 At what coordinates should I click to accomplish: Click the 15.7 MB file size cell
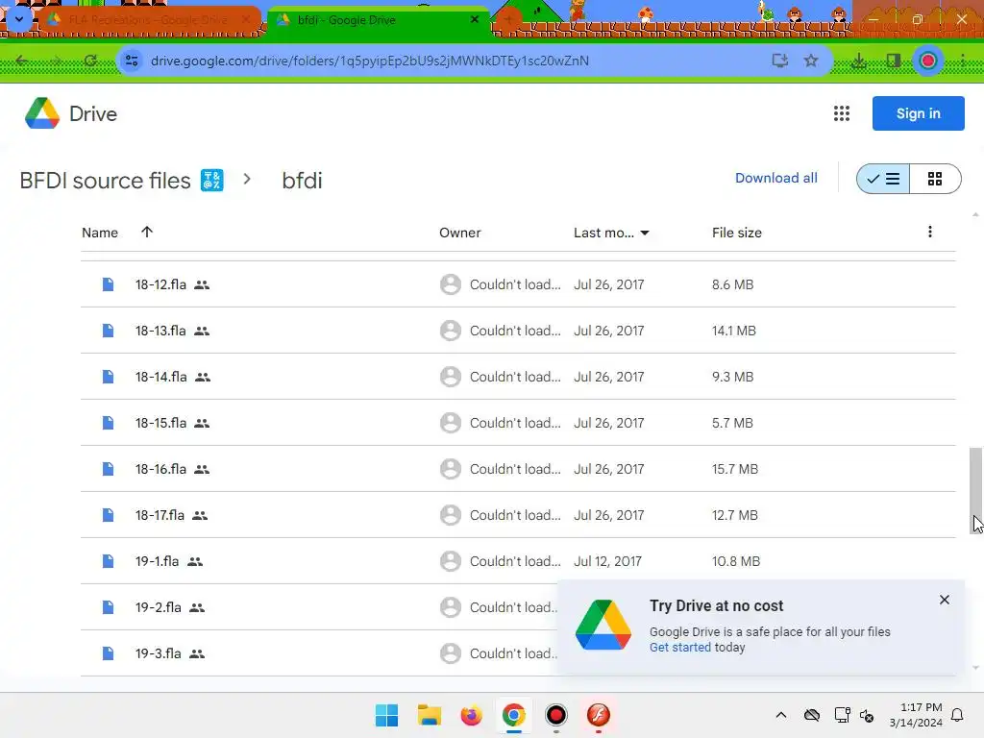tap(735, 469)
